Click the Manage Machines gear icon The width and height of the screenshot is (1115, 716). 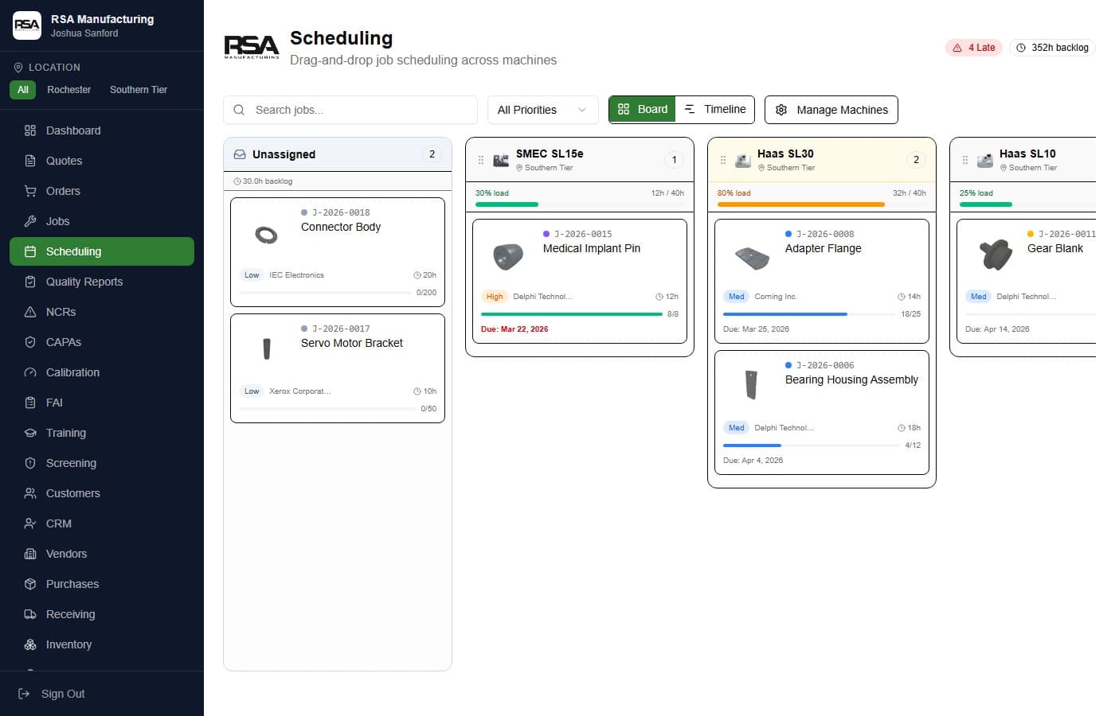point(781,110)
